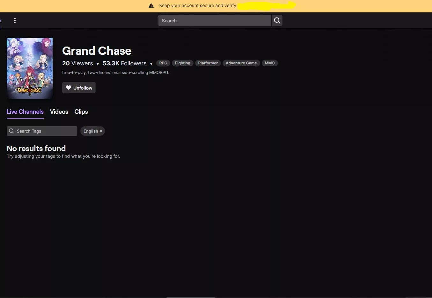Switch to the Live Channels tab
Viewport: 432px width, 298px height.
tap(25, 112)
